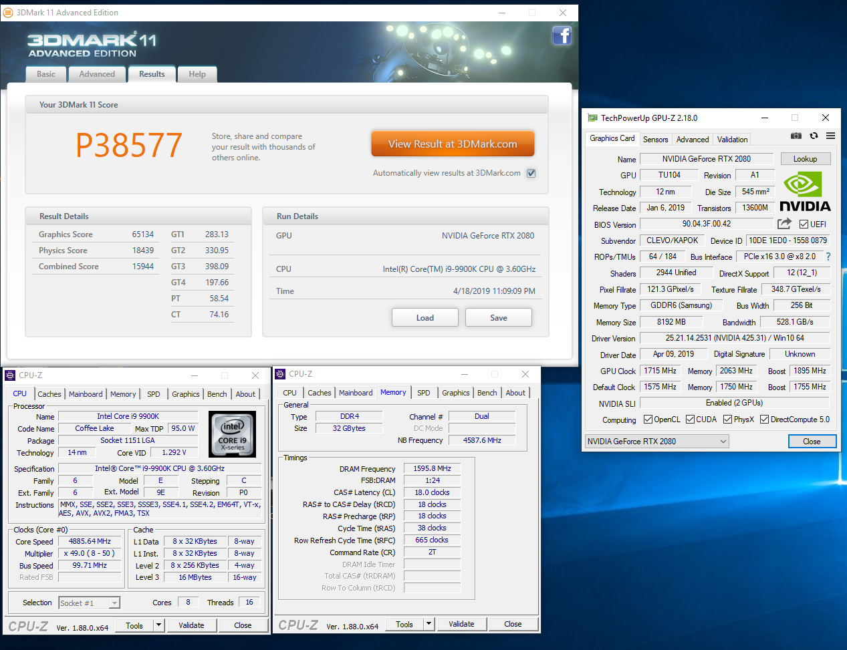Click the DRAM Frequency value 1595.8 MHz
Viewport: 847px width, 650px height.
432,469
